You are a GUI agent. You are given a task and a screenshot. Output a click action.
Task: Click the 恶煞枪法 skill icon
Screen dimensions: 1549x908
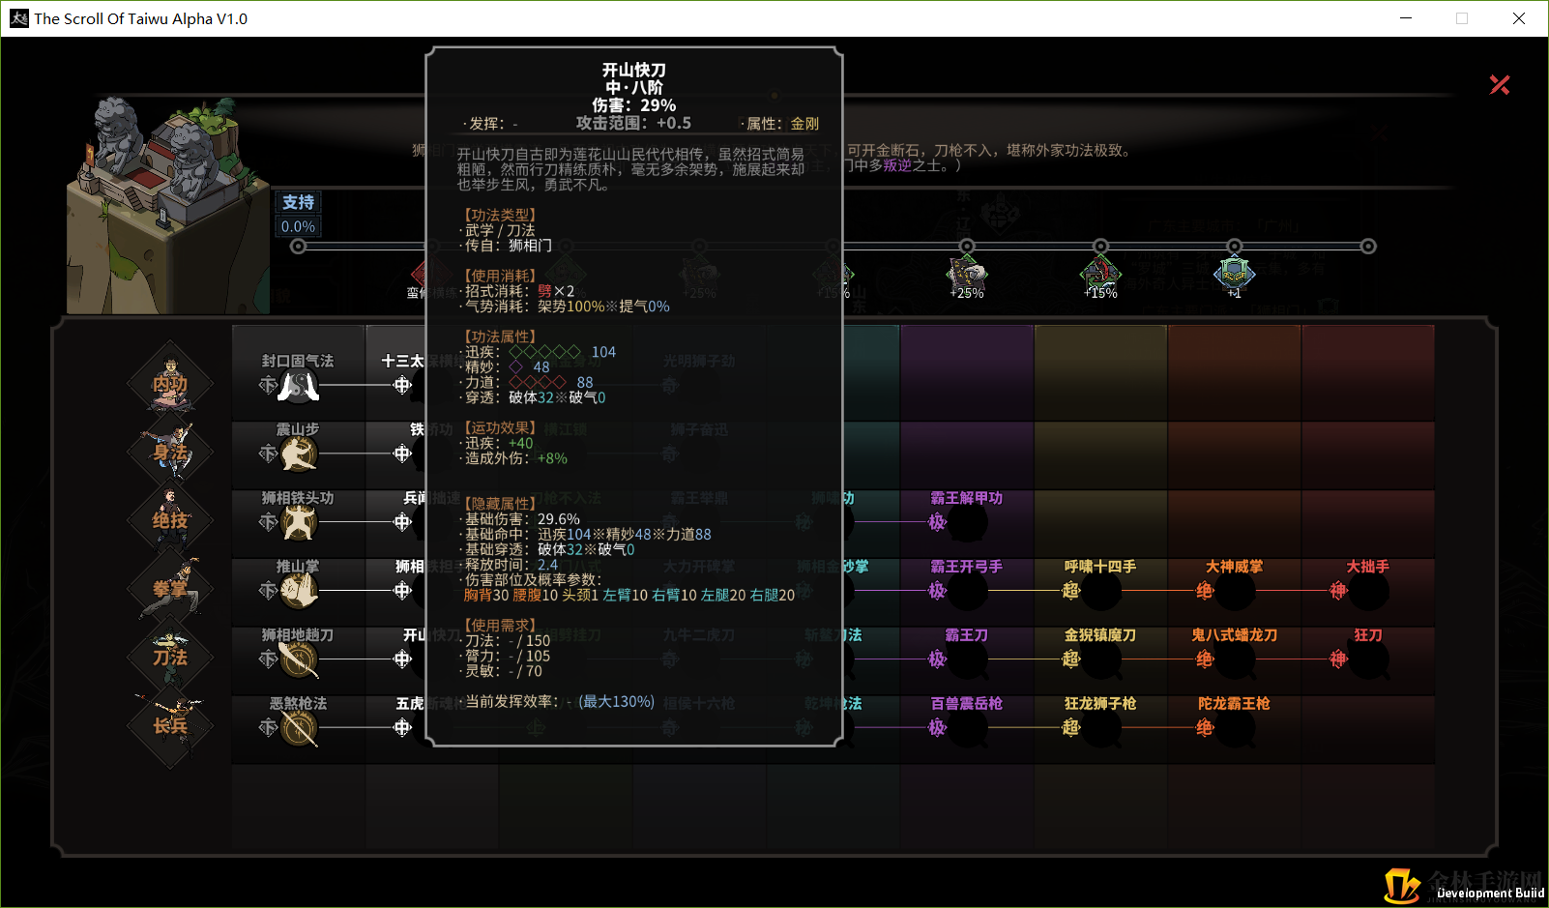(x=299, y=728)
